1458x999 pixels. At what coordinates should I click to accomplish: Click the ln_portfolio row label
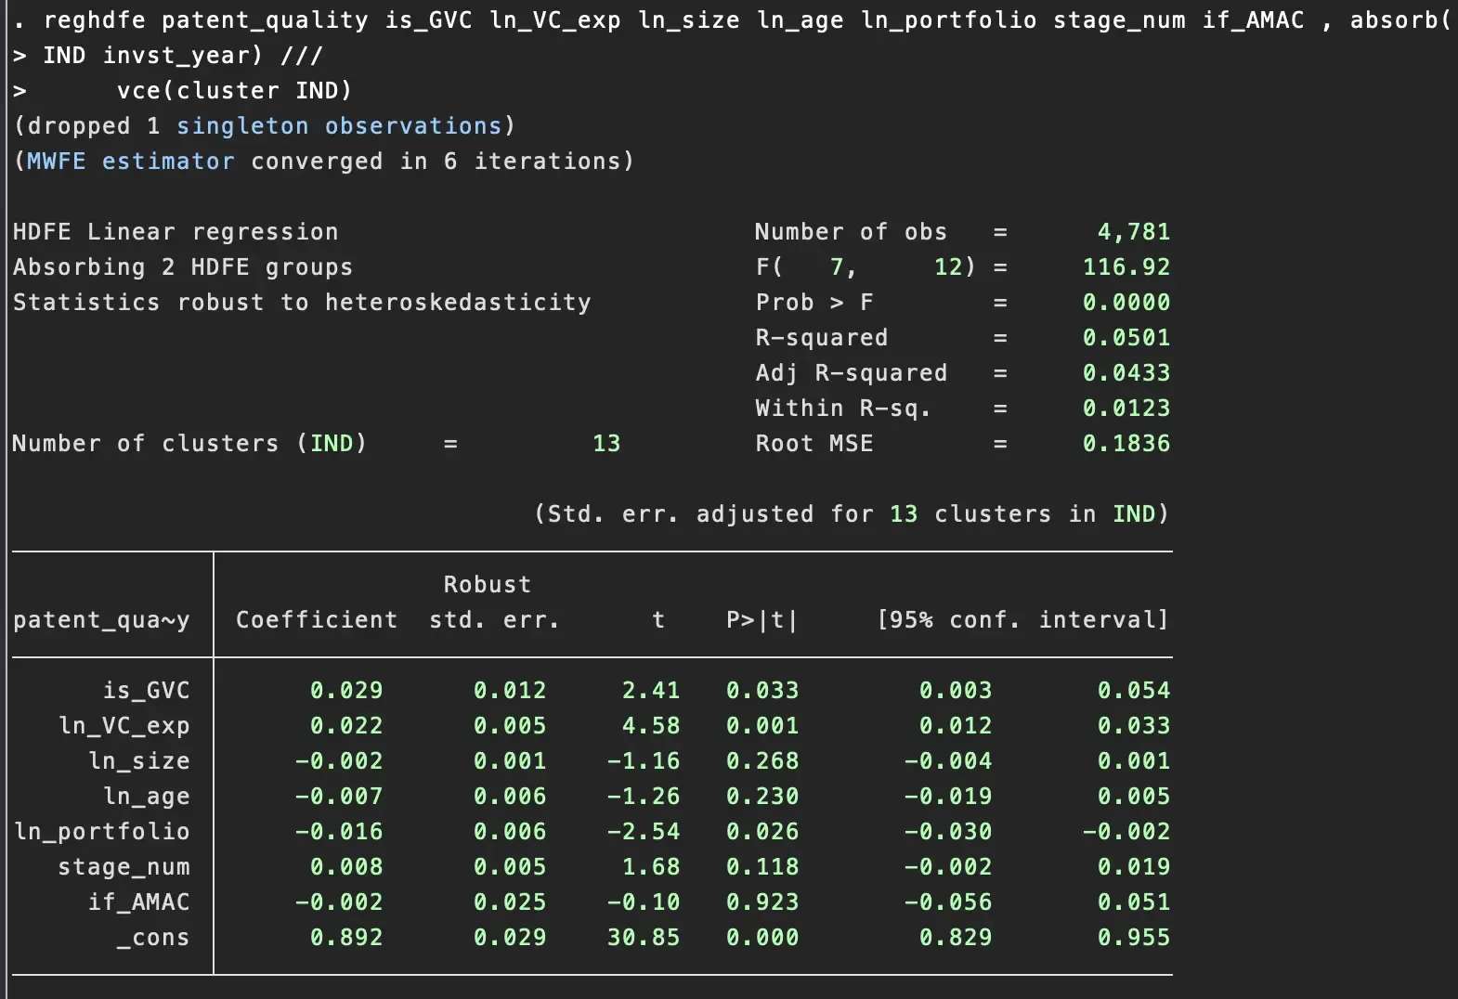[101, 832]
